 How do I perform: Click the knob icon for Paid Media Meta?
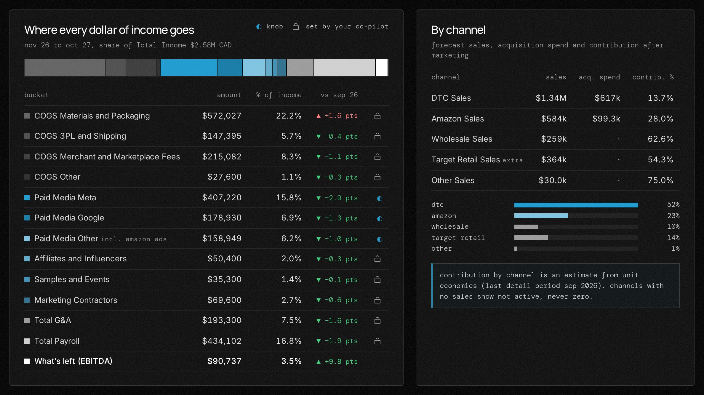click(x=380, y=198)
